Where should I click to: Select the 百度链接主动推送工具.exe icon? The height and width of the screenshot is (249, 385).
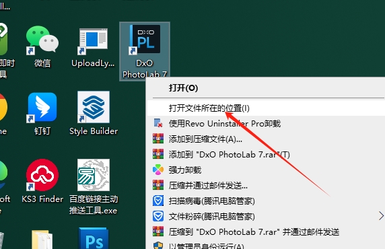[x=94, y=186]
